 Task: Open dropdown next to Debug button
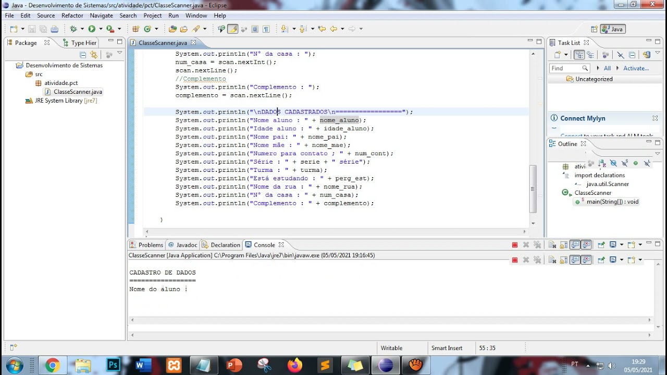click(82, 29)
